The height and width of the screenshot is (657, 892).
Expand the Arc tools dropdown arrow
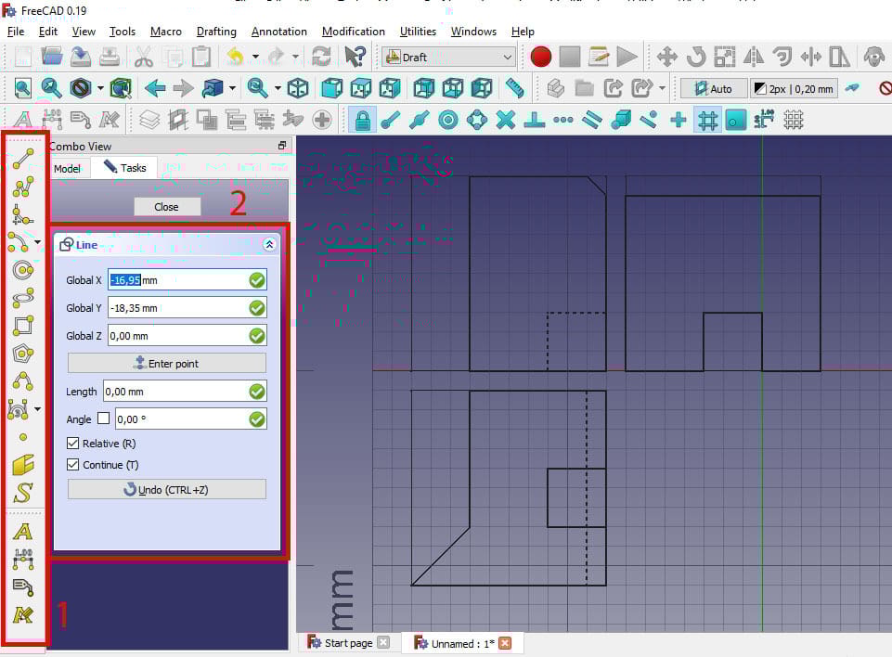37,242
